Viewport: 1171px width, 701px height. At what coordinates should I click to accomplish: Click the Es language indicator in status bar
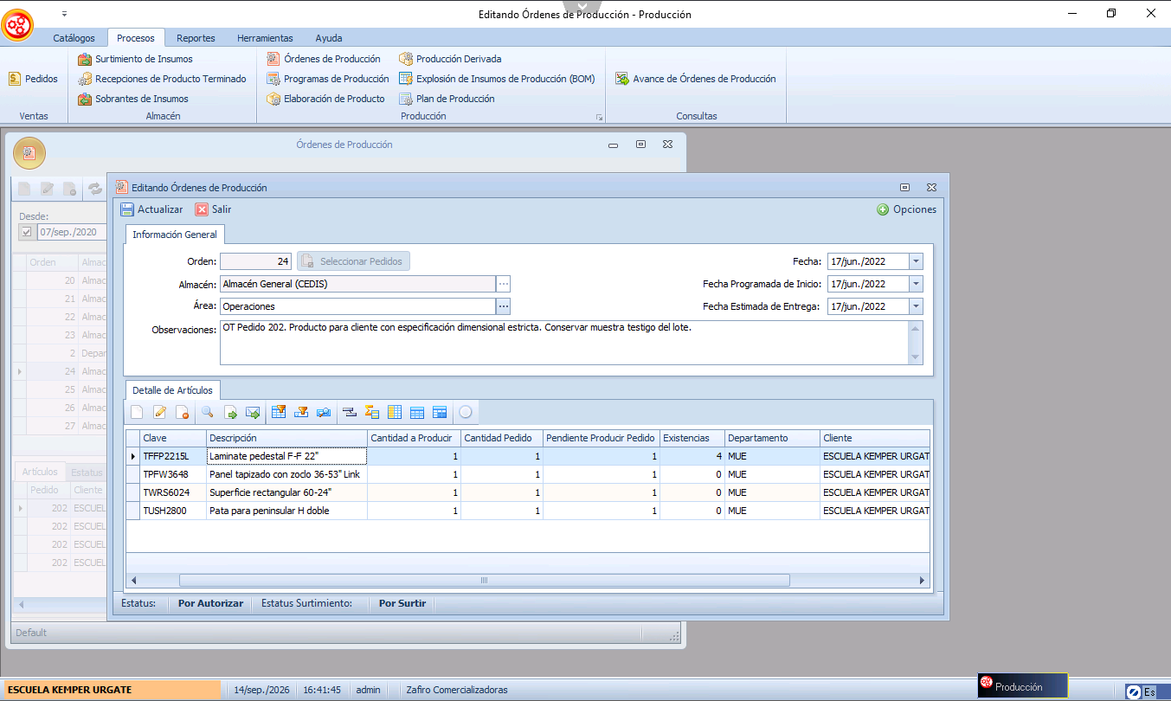coord(1149,691)
